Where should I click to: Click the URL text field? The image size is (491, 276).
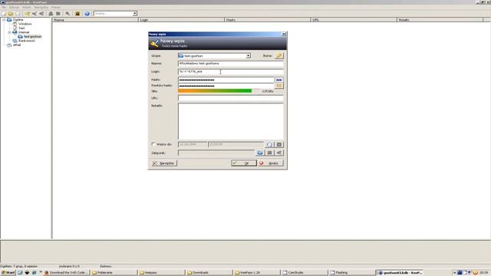pos(231,98)
